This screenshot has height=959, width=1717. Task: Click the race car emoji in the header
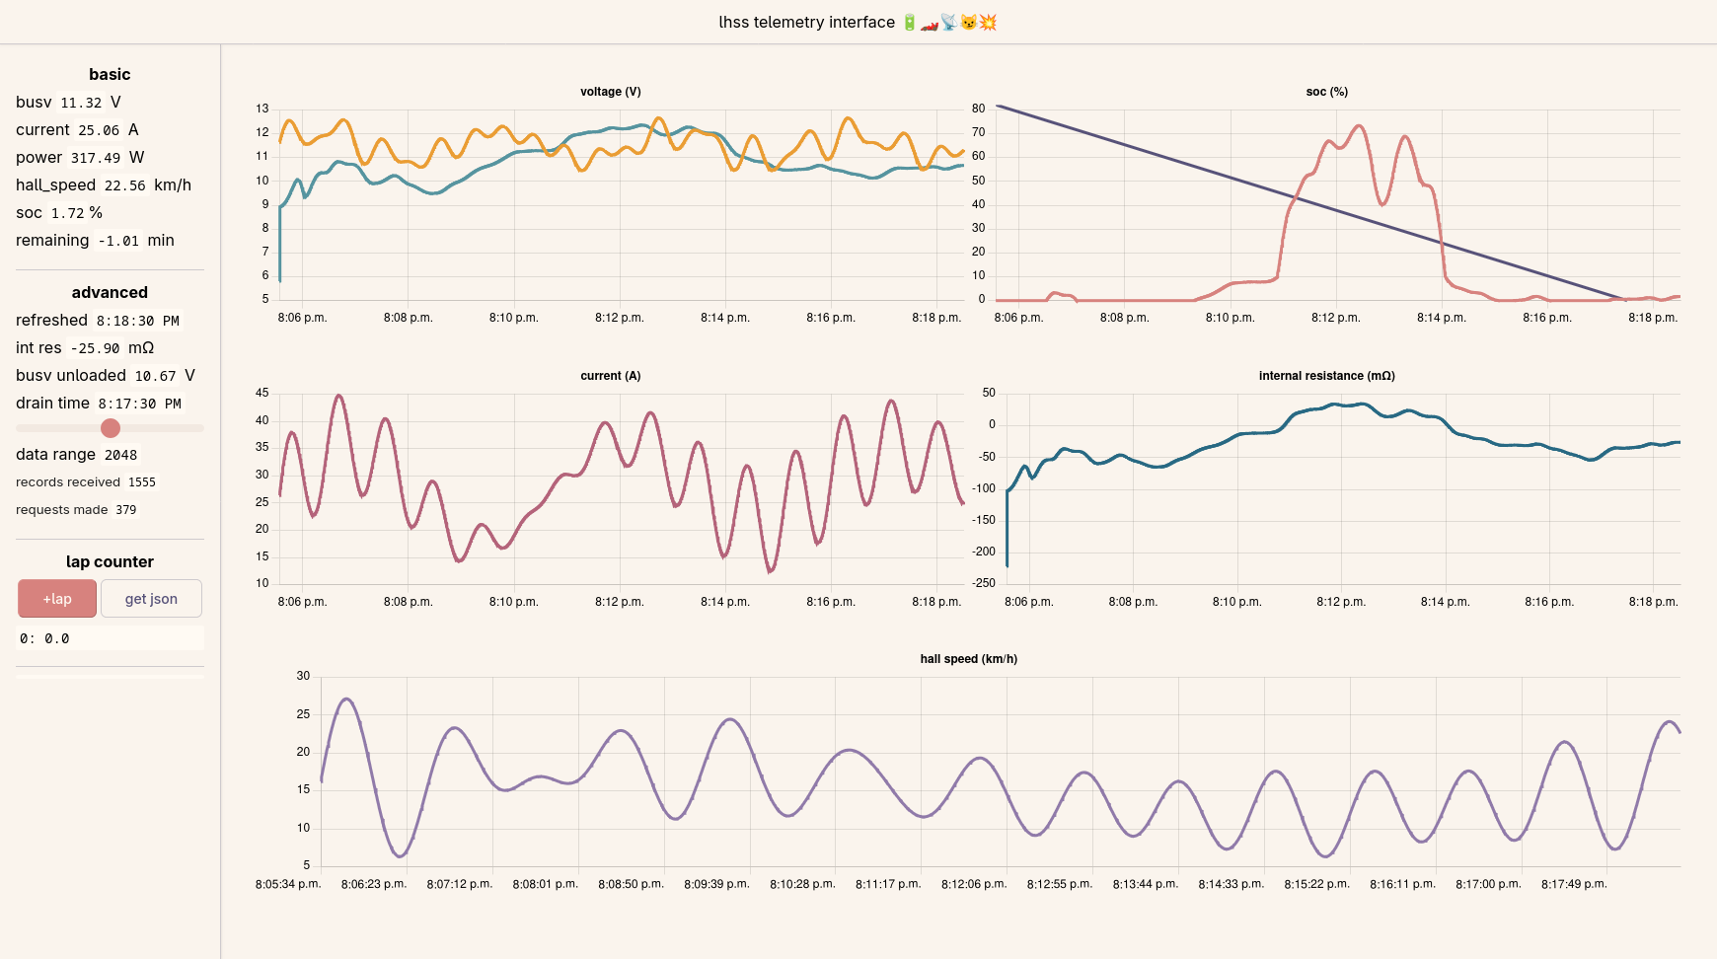[x=930, y=22]
